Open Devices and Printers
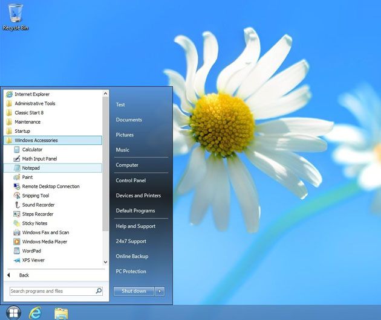Image resolution: width=381 pixels, height=320 pixels. [x=138, y=195]
